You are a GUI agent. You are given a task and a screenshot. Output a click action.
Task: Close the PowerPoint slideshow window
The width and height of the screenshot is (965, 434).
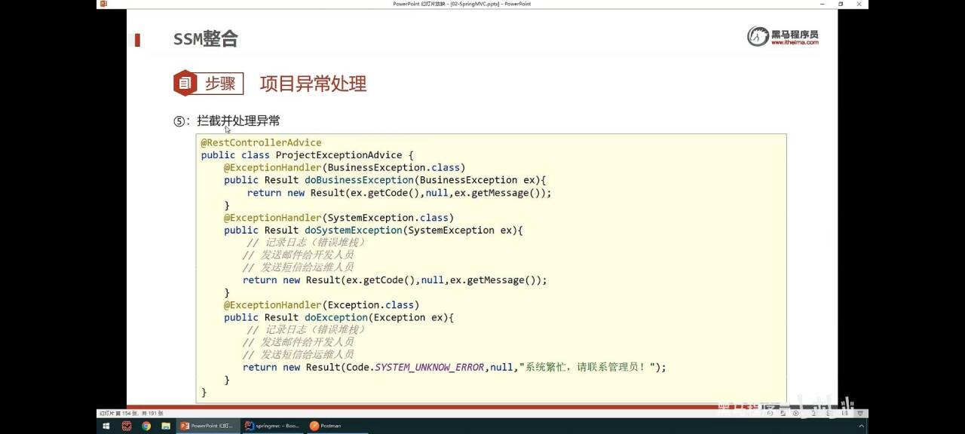click(x=860, y=4)
